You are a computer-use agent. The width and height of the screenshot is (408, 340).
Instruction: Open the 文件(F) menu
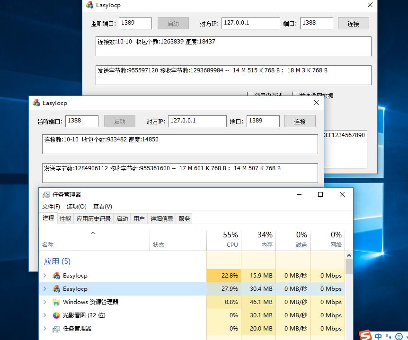click(x=51, y=207)
